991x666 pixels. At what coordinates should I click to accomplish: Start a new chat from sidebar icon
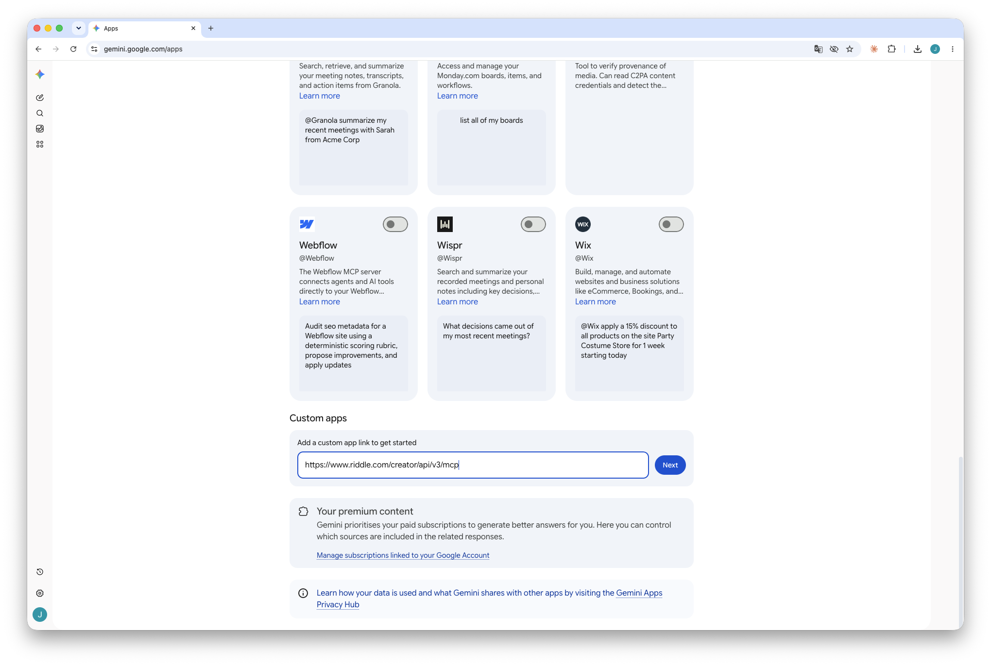coord(40,98)
